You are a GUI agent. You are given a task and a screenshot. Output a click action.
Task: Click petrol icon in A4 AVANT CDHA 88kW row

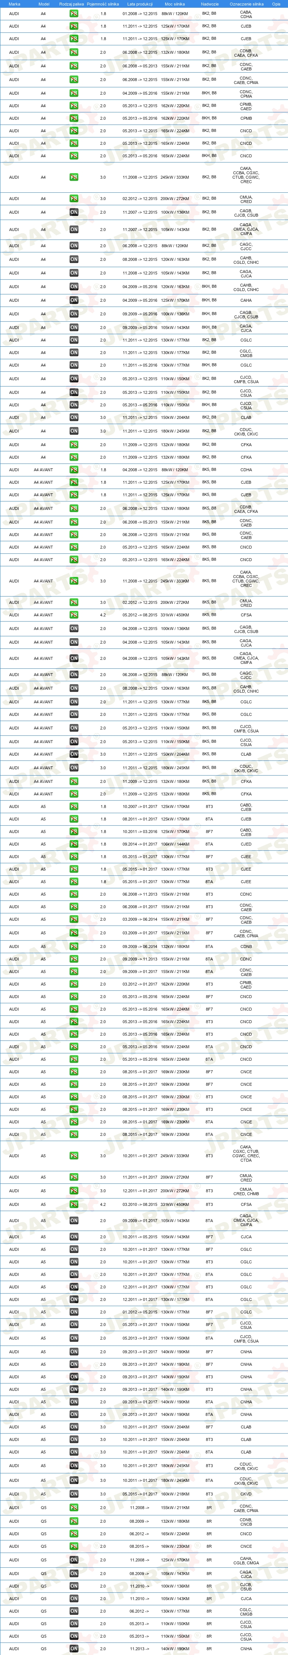pos(74,470)
